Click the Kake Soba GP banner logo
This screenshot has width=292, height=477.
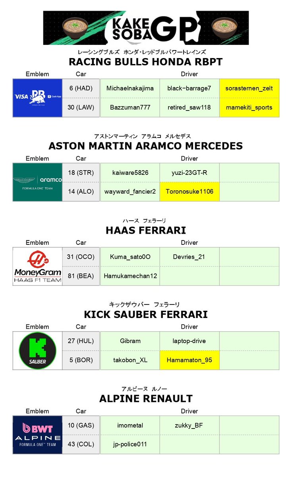[146, 28]
